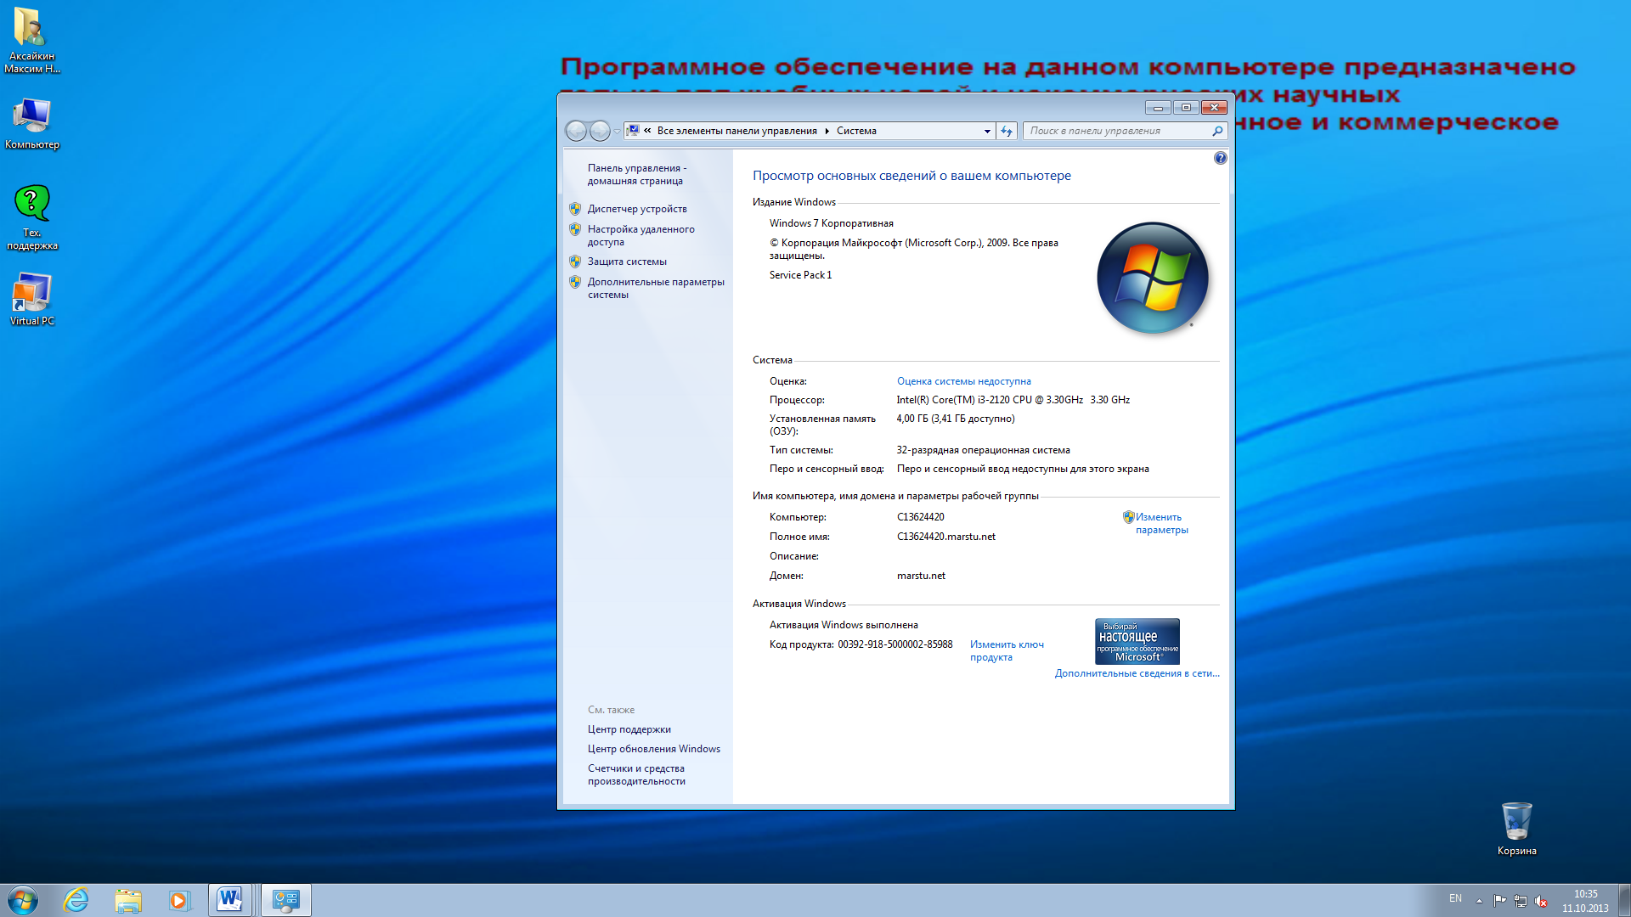
Task: Open the Аксайкин Максим user folder icon
Action: coord(31,39)
